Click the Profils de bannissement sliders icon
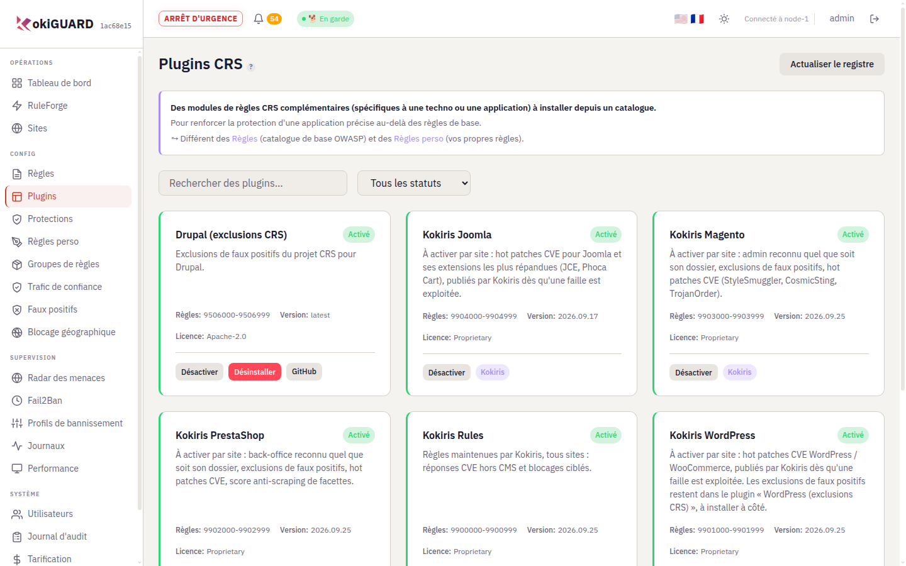Screen dimensions: 906x566 (17, 423)
